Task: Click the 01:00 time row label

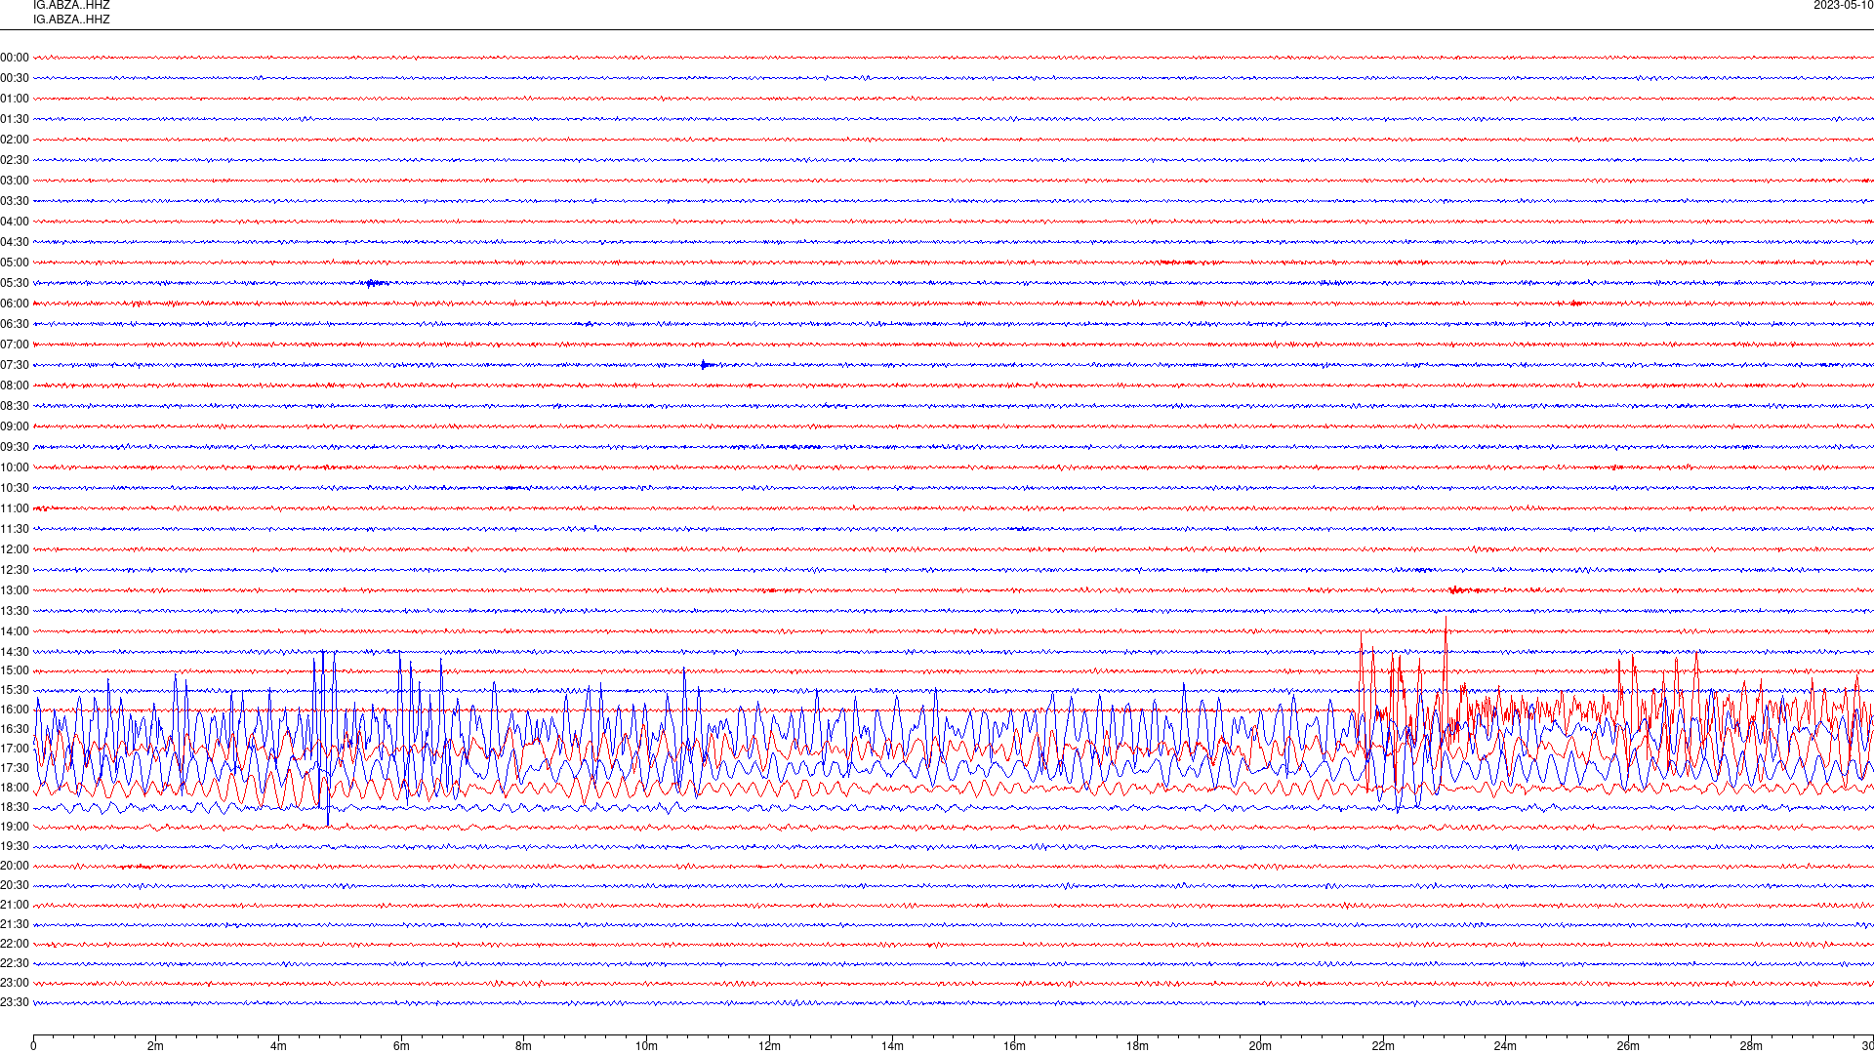Action: 15,99
